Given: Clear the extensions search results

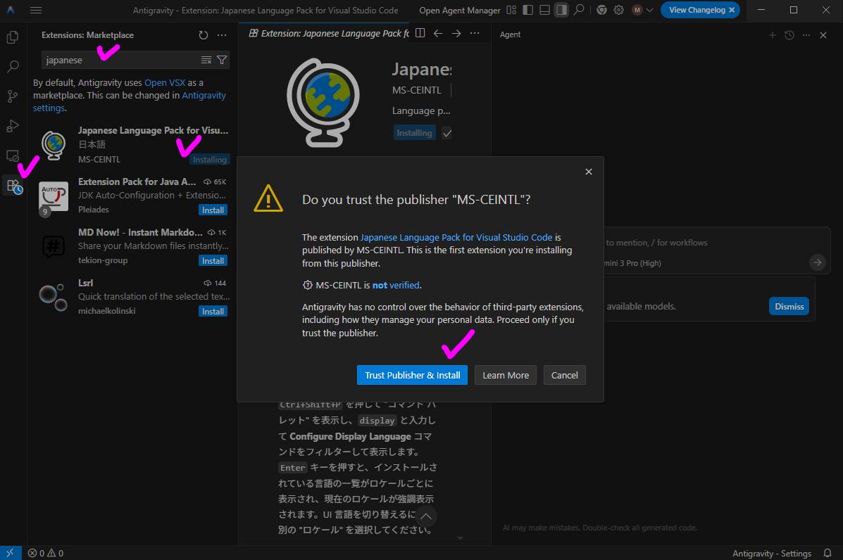Looking at the screenshot, I should click(x=206, y=60).
